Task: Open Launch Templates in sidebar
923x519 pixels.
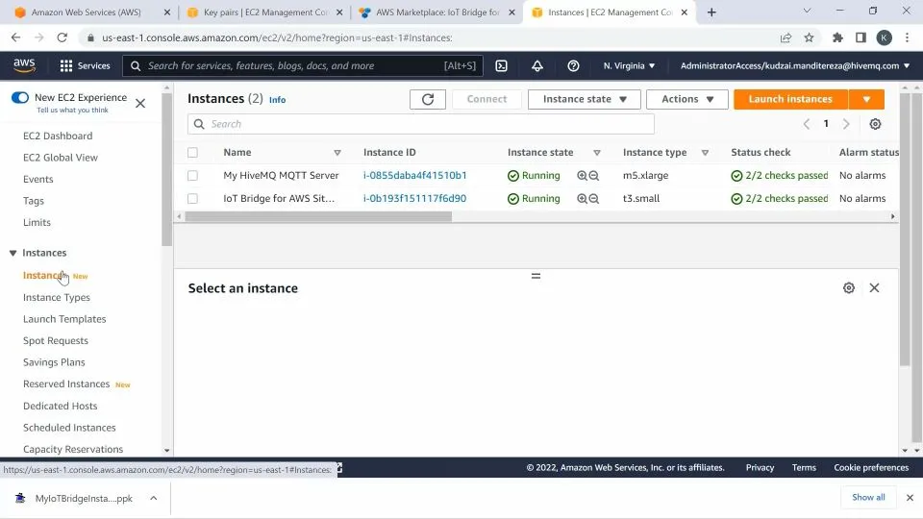Action: pos(64,319)
